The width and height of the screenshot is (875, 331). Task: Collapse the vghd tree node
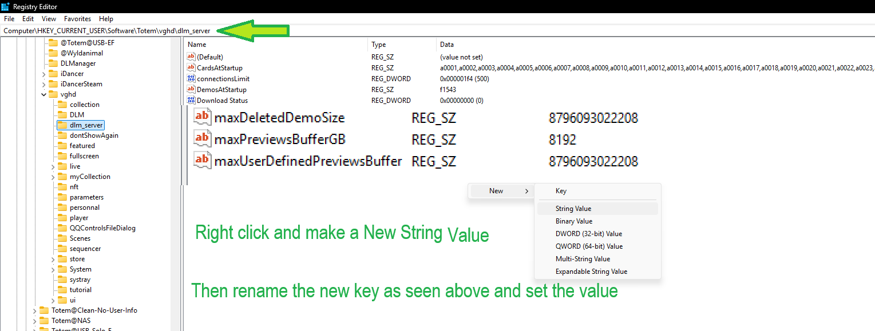pos(44,94)
